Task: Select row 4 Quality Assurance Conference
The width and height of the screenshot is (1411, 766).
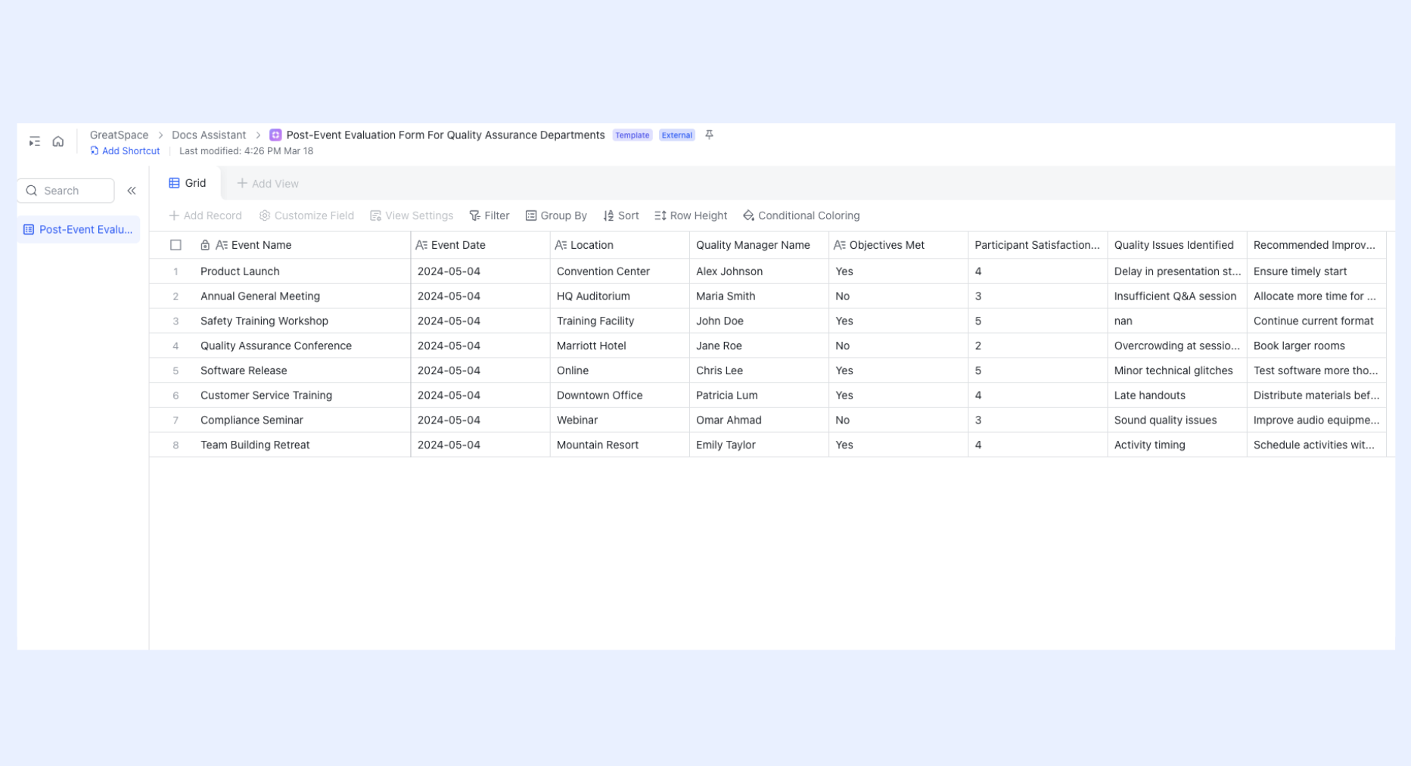Action: pyautogui.click(x=276, y=346)
